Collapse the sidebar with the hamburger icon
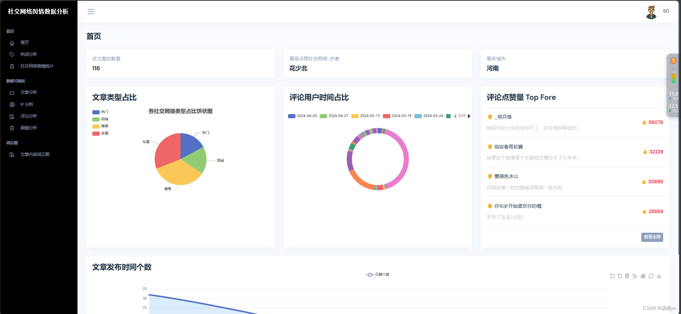This screenshot has width=681, height=314. [x=91, y=12]
